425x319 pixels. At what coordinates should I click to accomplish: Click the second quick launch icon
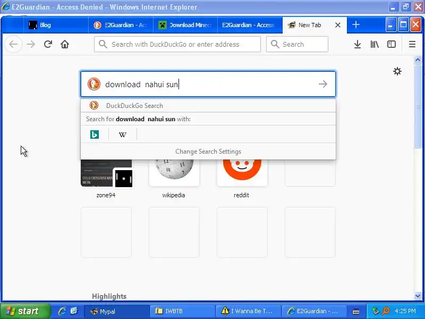tap(74, 311)
